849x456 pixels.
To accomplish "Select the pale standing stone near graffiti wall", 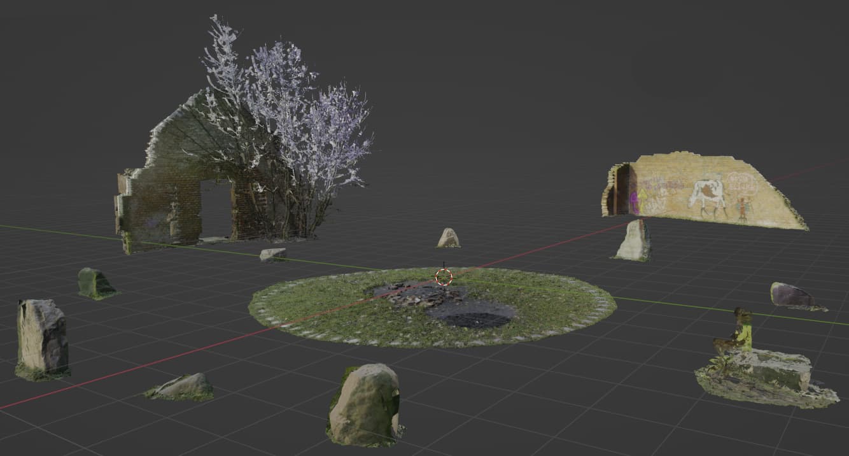I will (x=635, y=241).
